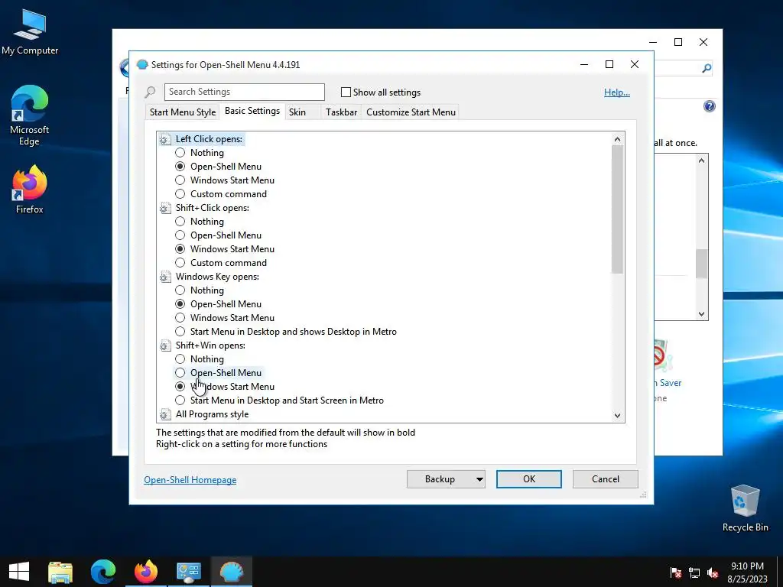The image size is (783, 587).
Task: Click the gear icon next to Shift+Click opens
Action: [165, 208]
